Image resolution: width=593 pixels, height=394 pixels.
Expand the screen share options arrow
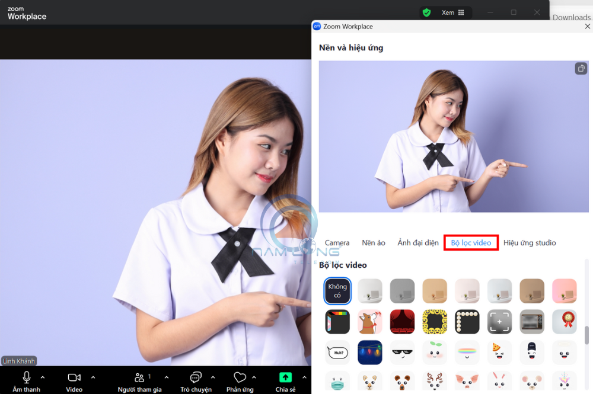pos(304,377)
